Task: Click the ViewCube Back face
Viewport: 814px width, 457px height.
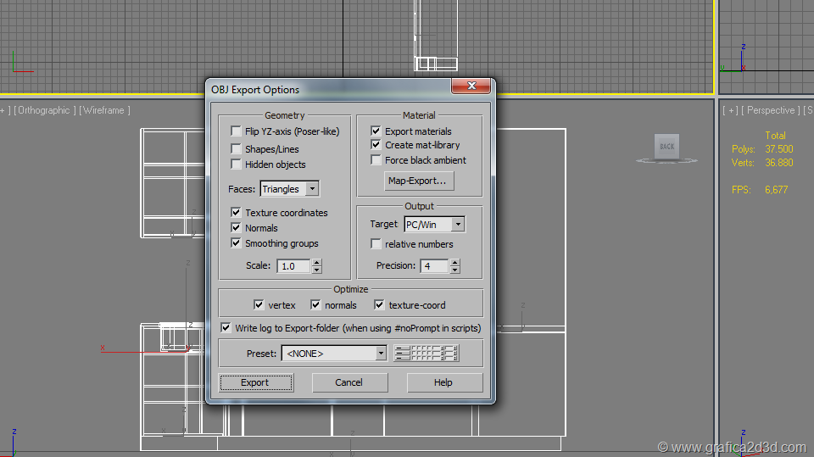Action: [x=667, y=147]
